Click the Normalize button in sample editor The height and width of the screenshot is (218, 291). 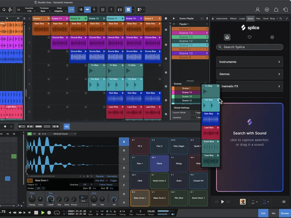tap(113, 176)
